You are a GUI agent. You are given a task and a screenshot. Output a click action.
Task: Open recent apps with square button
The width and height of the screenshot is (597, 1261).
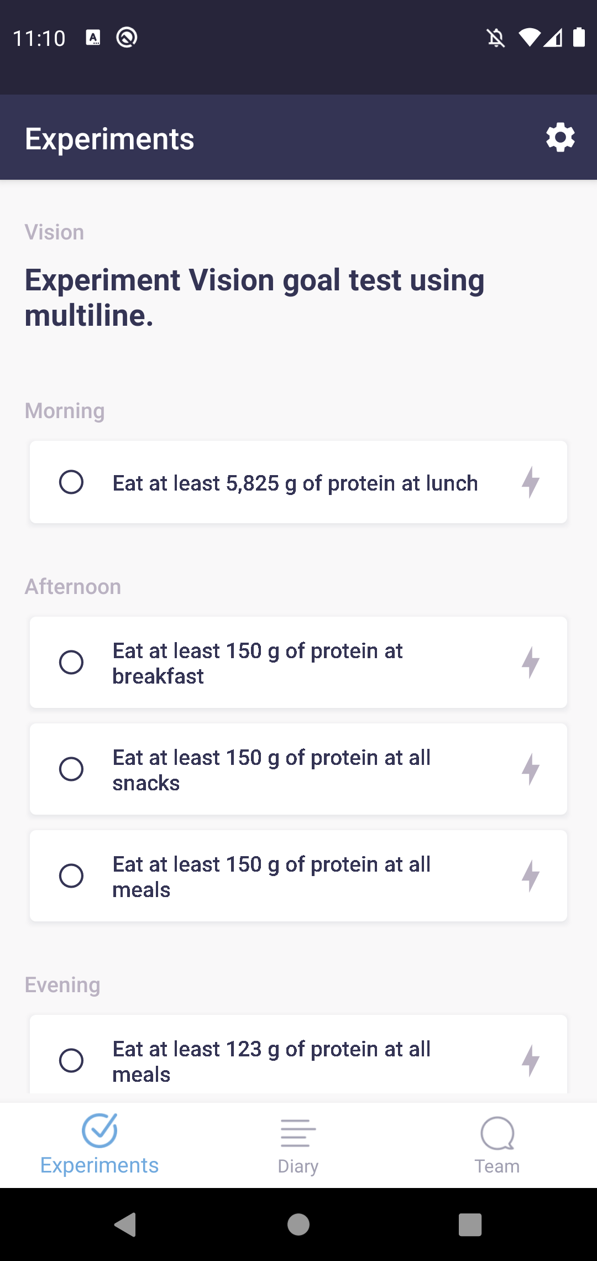click(x=470, y=1224)
